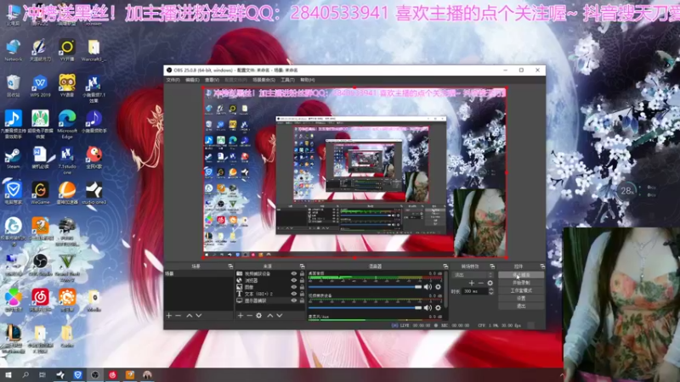The image size is (680, 382).
Task: Remove selected source with Sources minus icon
Action: (x=249, y=316)
